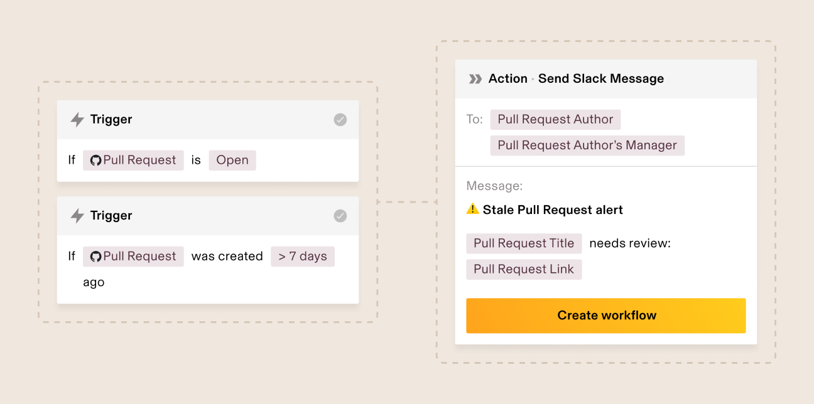Click the Create workflow button

[x=606, y=316]
